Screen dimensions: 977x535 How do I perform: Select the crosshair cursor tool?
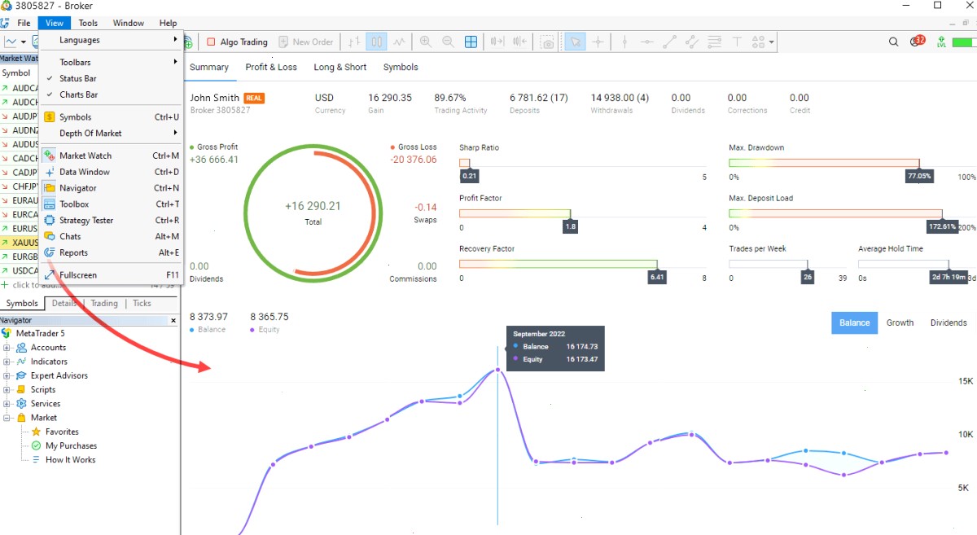pyautogui.click(x=598, y=42)
